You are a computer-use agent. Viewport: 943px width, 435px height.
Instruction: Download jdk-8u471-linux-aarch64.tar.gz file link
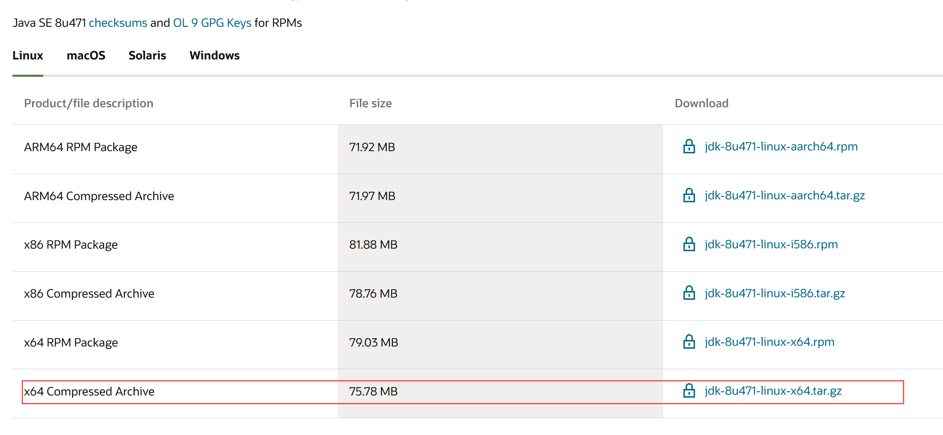coord(784,195)
